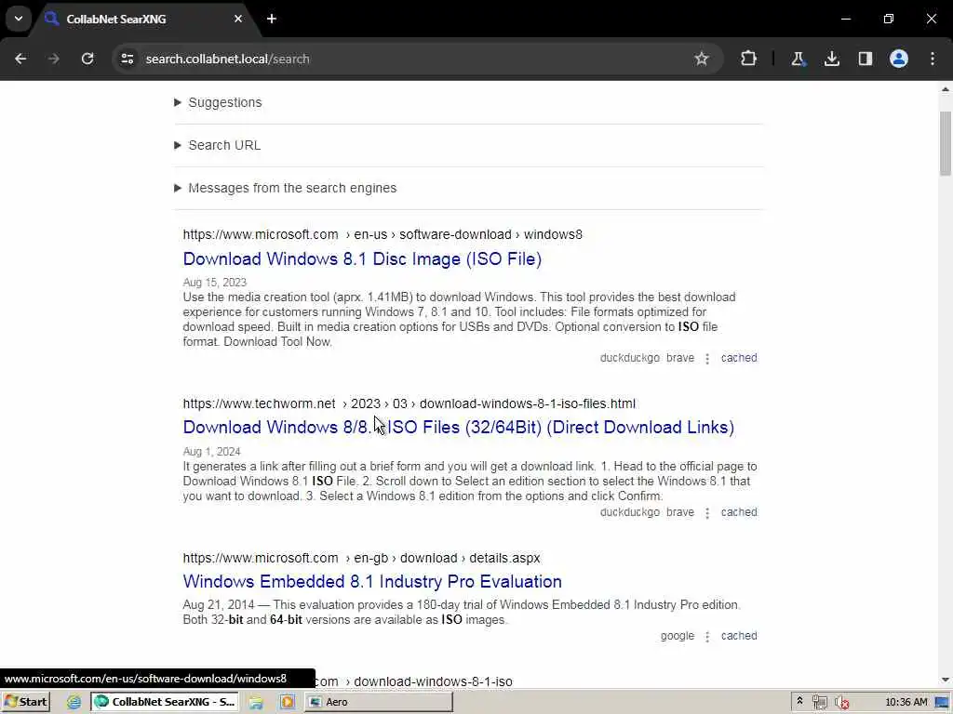
Task: Open more options dots on Windows Embedded result
Action: [707, 637]
